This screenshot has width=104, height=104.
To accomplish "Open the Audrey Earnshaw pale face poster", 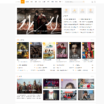I will [75, 50].
